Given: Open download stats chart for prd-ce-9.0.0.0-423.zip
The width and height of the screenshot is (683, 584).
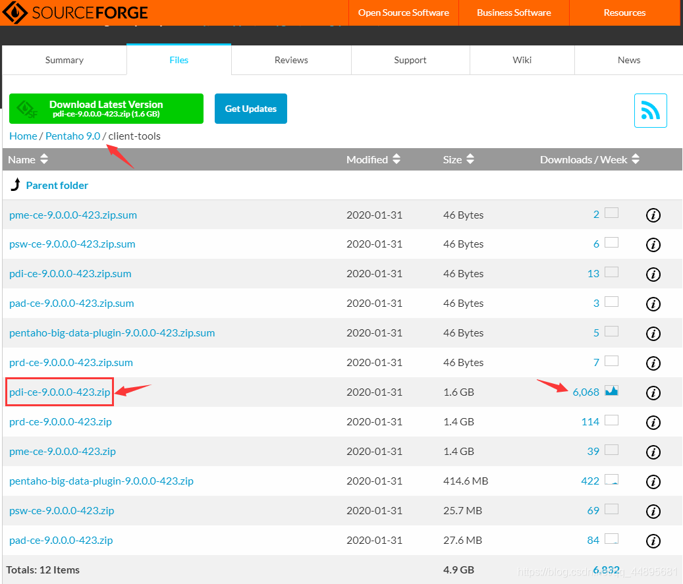Looking at the screenshot, I should pyautogui.click(x=612, y=420).
